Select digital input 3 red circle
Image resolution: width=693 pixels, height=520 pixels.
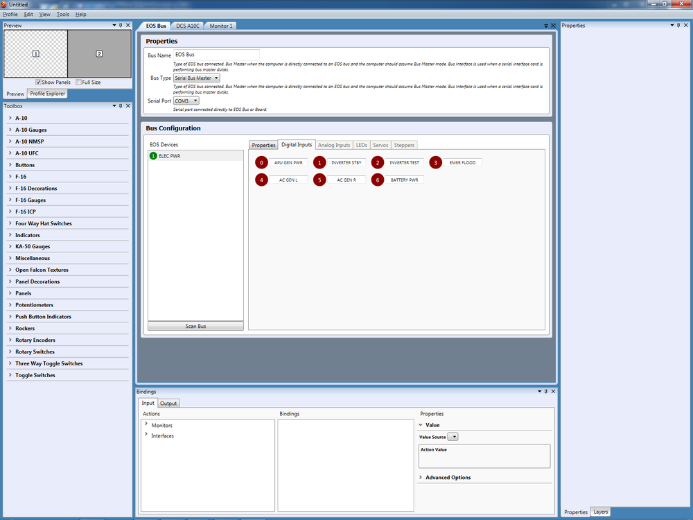point(435,163)
